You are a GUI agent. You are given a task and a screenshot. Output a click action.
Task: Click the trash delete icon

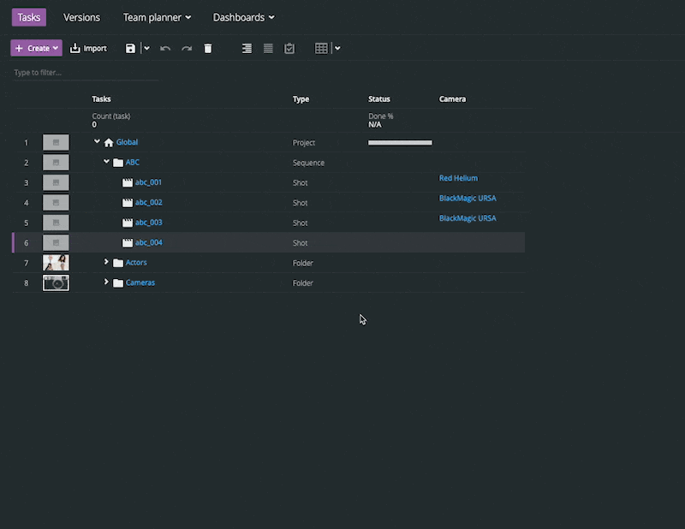coord(208,49)
